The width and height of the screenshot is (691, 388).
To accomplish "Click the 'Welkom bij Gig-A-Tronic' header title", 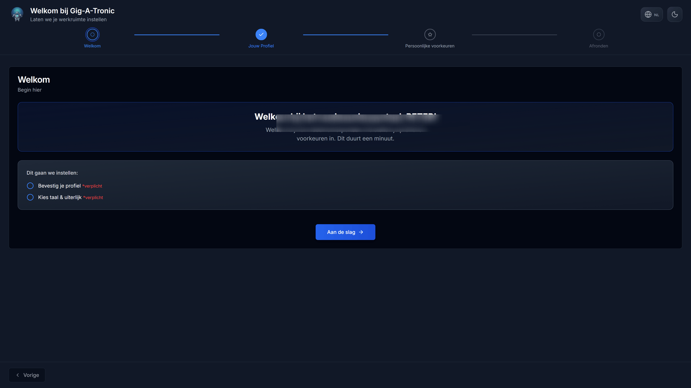I will [x=72, y=11].
